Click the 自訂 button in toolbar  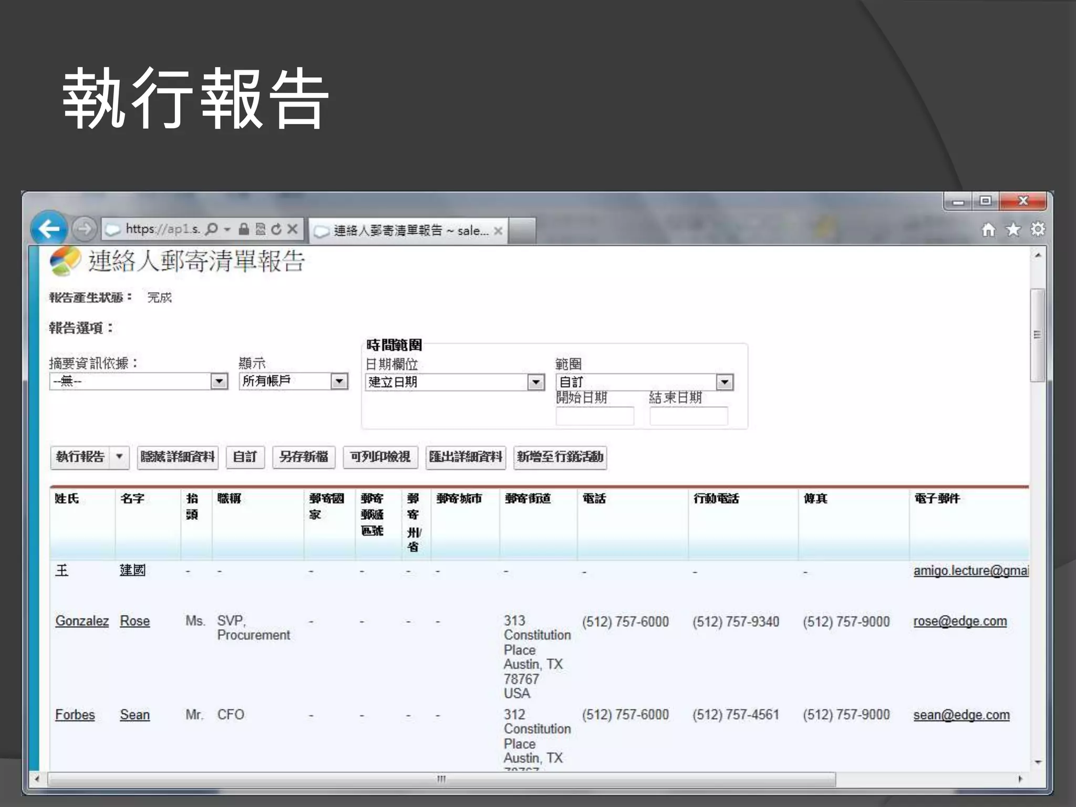click(245, 457)
